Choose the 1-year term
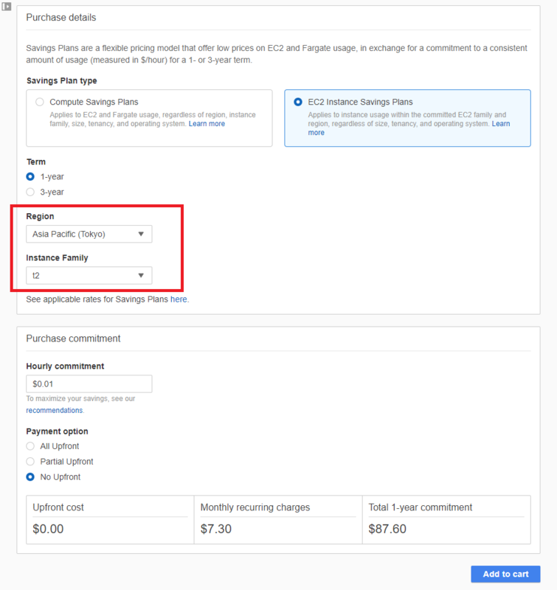557x590 pixels. (x=30, y=176)
